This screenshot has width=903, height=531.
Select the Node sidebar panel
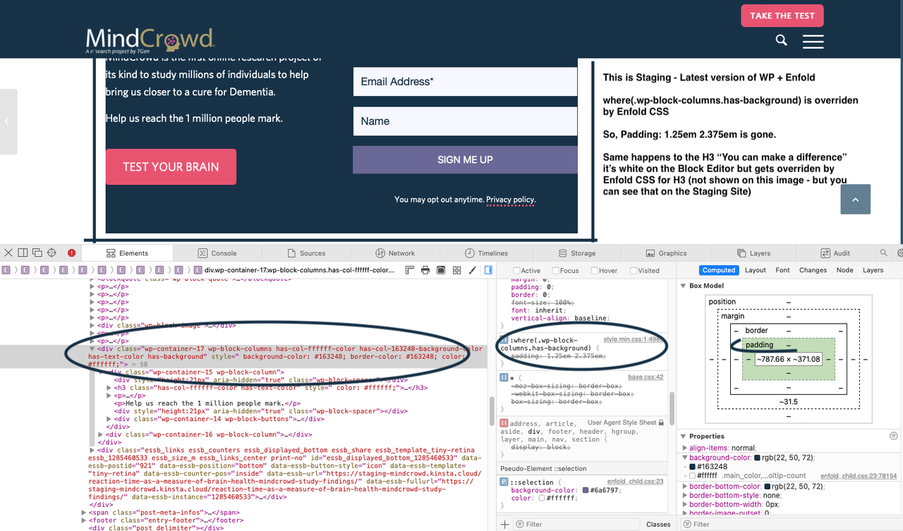point(844,270)
